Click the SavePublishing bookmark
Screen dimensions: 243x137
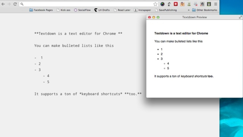166,10
